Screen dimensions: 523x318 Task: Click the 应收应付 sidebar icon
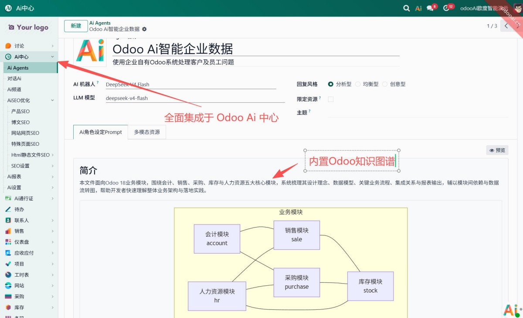(8, 253)
